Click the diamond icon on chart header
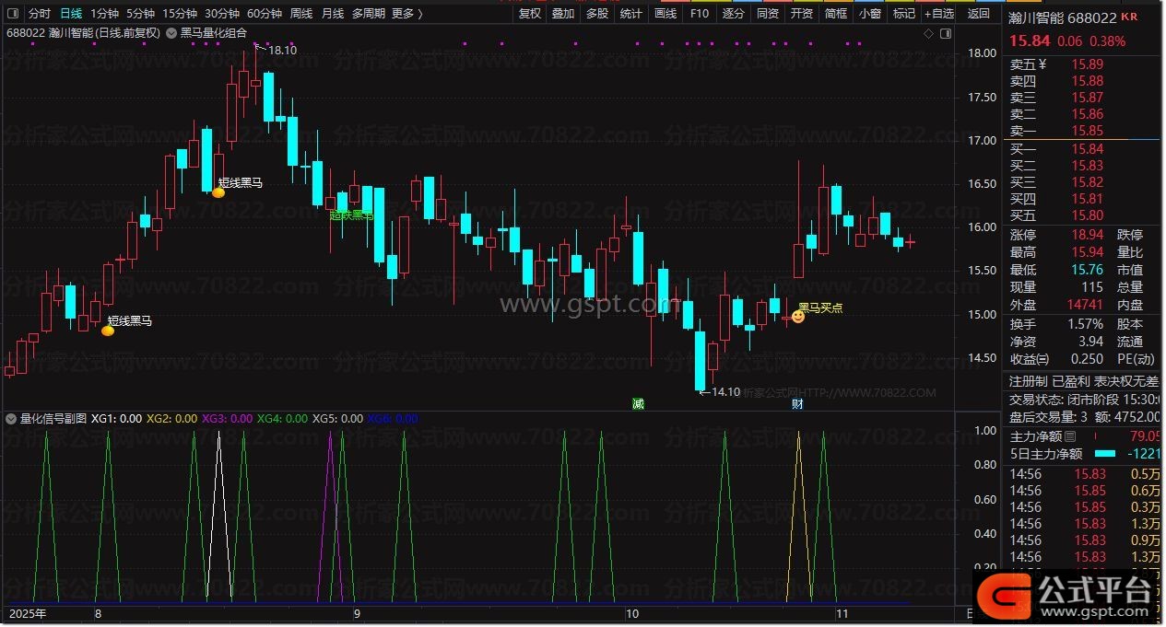Viewport: 1166px width, 627px height. coord(928,33)
